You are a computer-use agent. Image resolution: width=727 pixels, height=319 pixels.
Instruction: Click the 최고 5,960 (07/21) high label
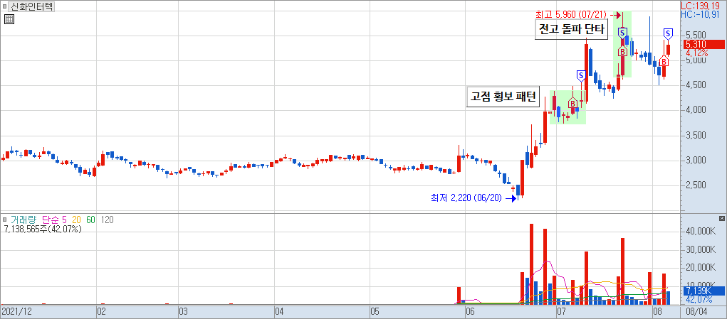pos(571,15)
